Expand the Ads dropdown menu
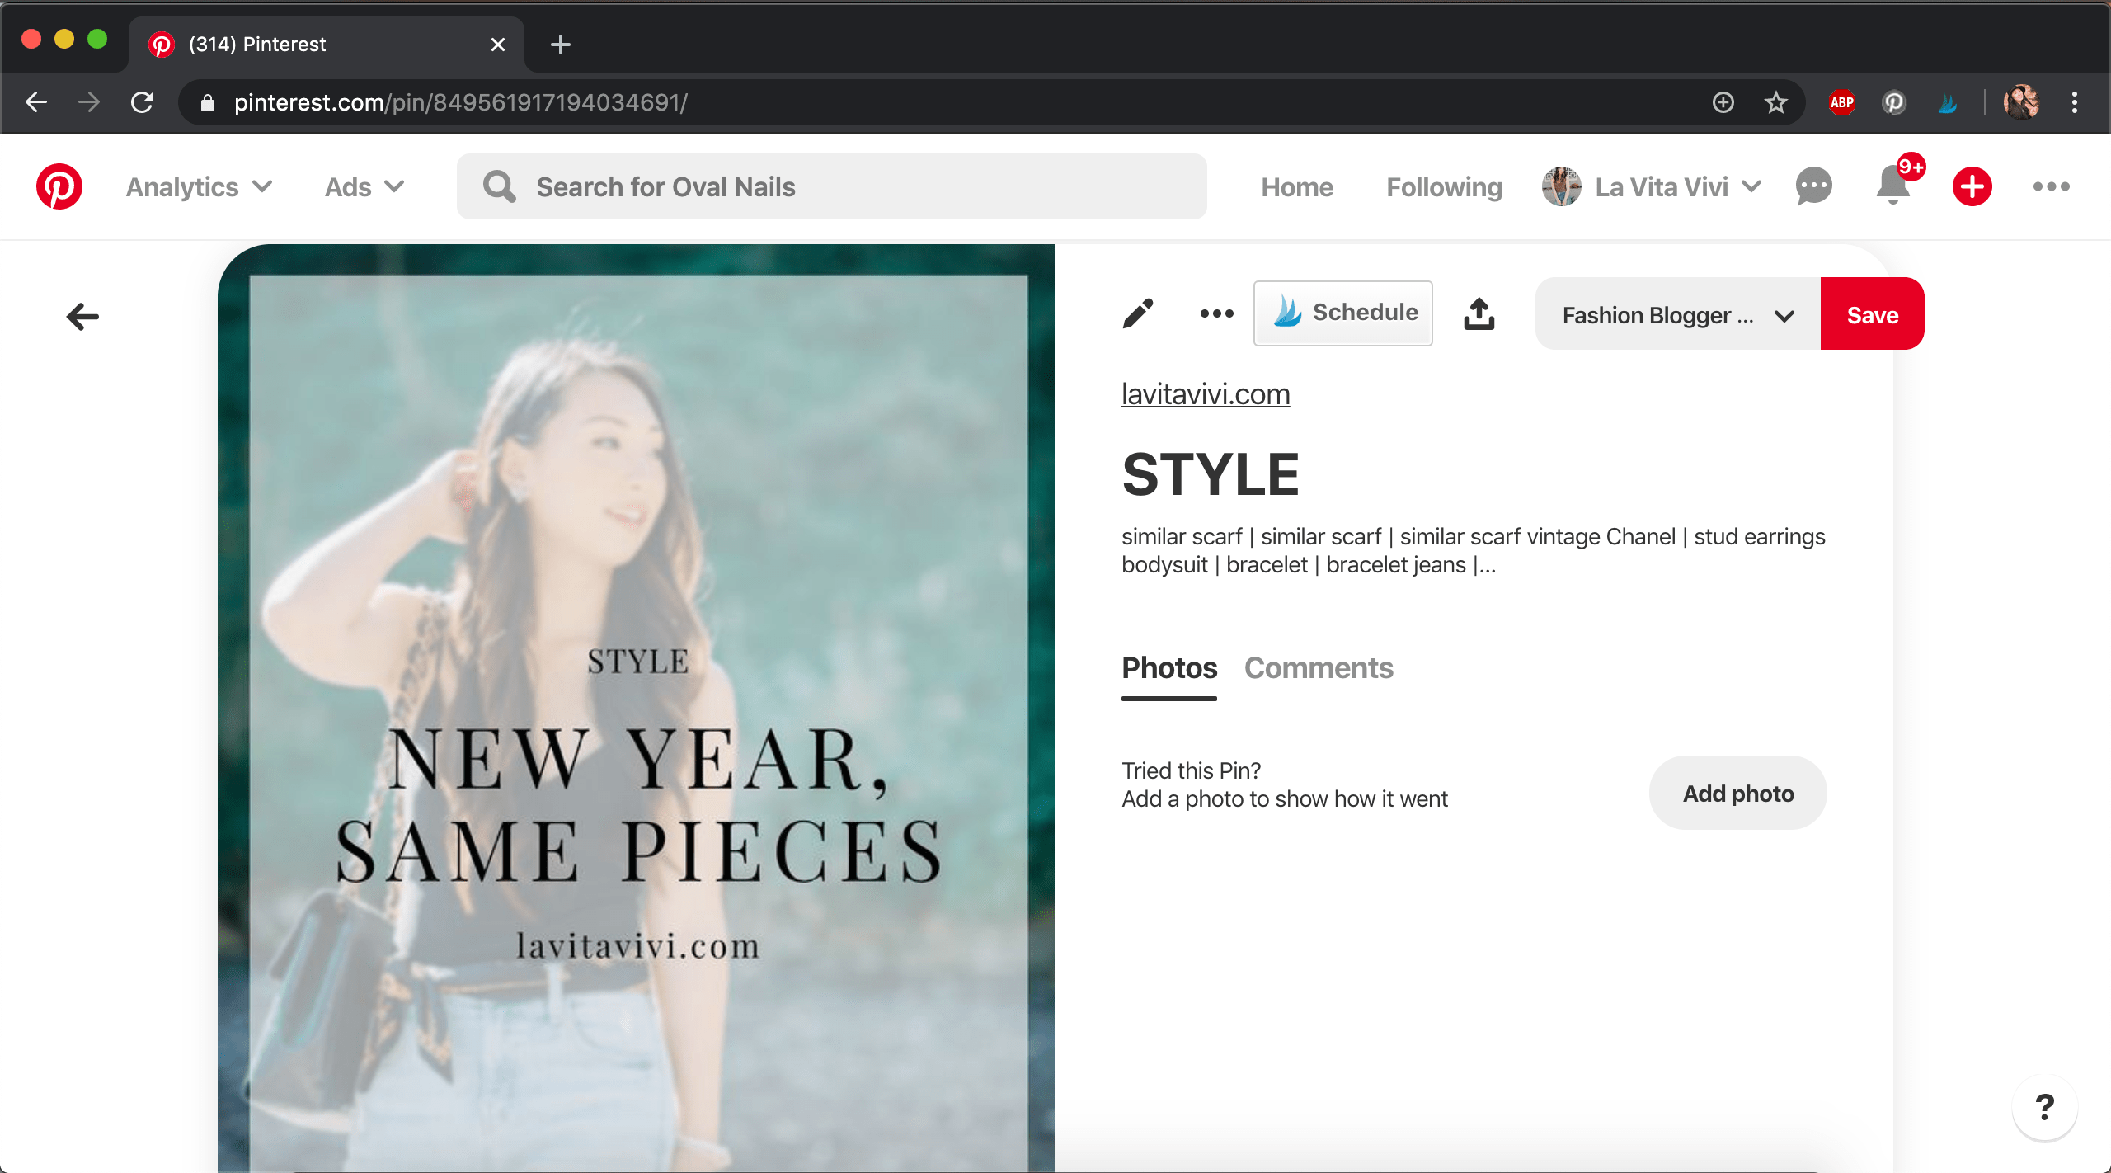Image resolution: width=2111 pixels, height=1173 pixels. tap(364, 187)
